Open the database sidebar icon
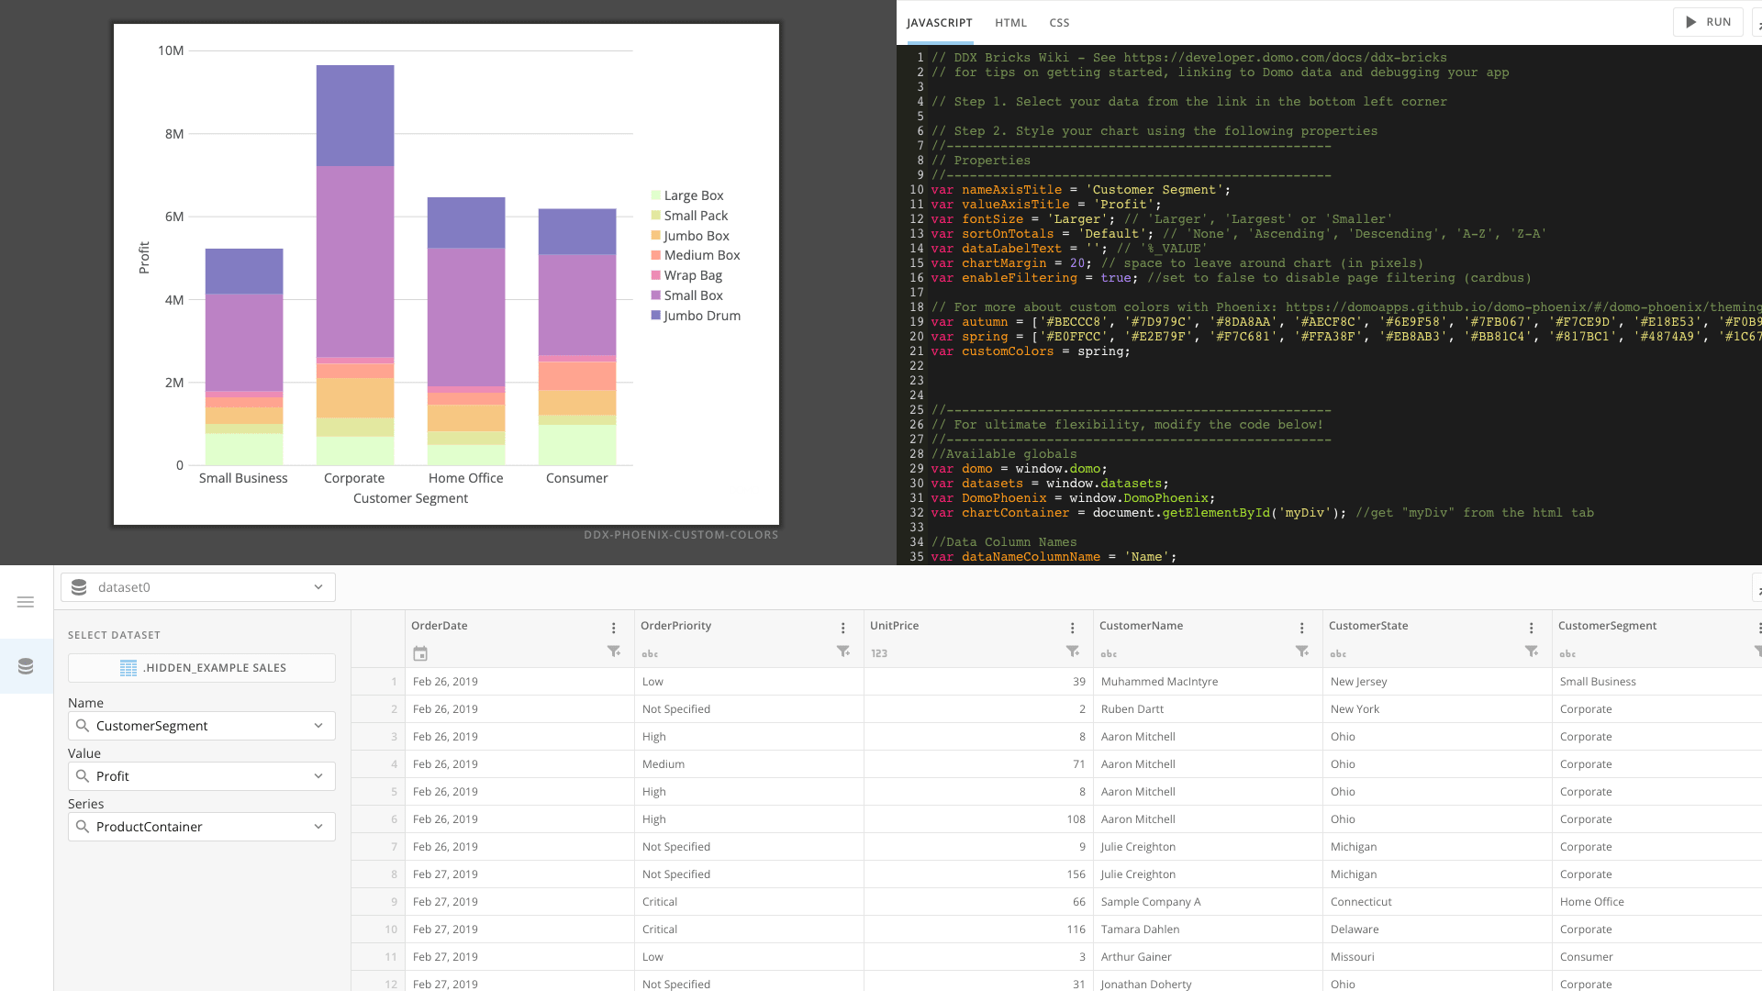The image size is (1762, 991). tap(26, 666)
